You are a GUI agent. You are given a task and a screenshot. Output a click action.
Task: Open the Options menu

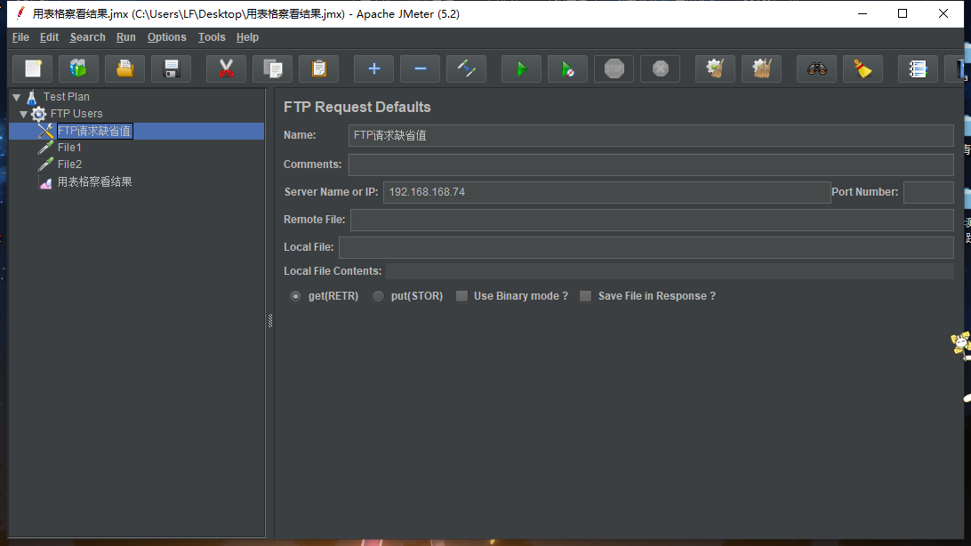point(166,37)
